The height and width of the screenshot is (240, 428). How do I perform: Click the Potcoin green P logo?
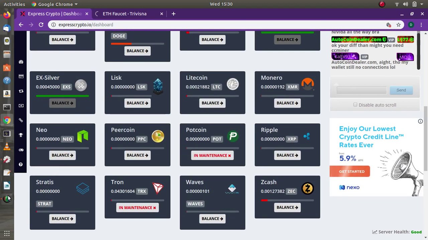(233, 136)
